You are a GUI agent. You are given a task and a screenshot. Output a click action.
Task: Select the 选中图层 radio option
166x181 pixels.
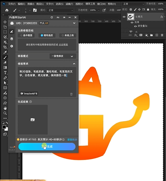26,35
